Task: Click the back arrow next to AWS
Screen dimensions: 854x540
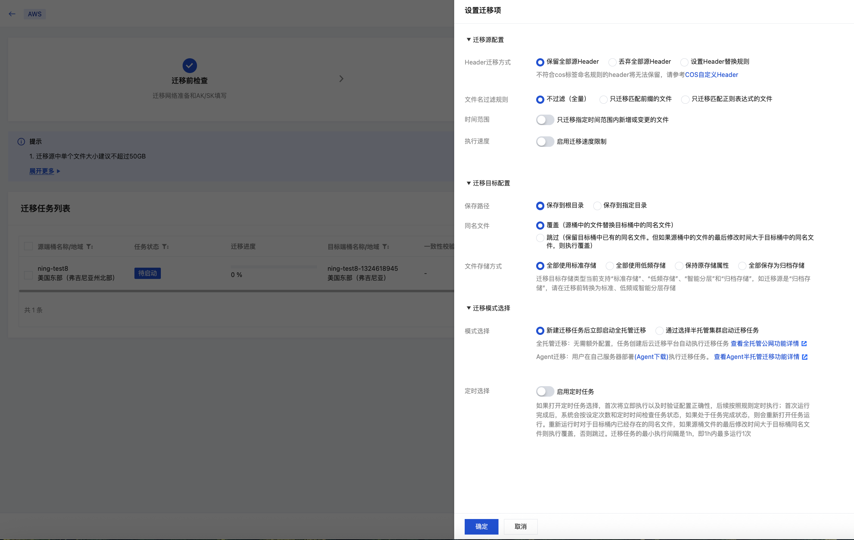Action: [x=12, y=14]
